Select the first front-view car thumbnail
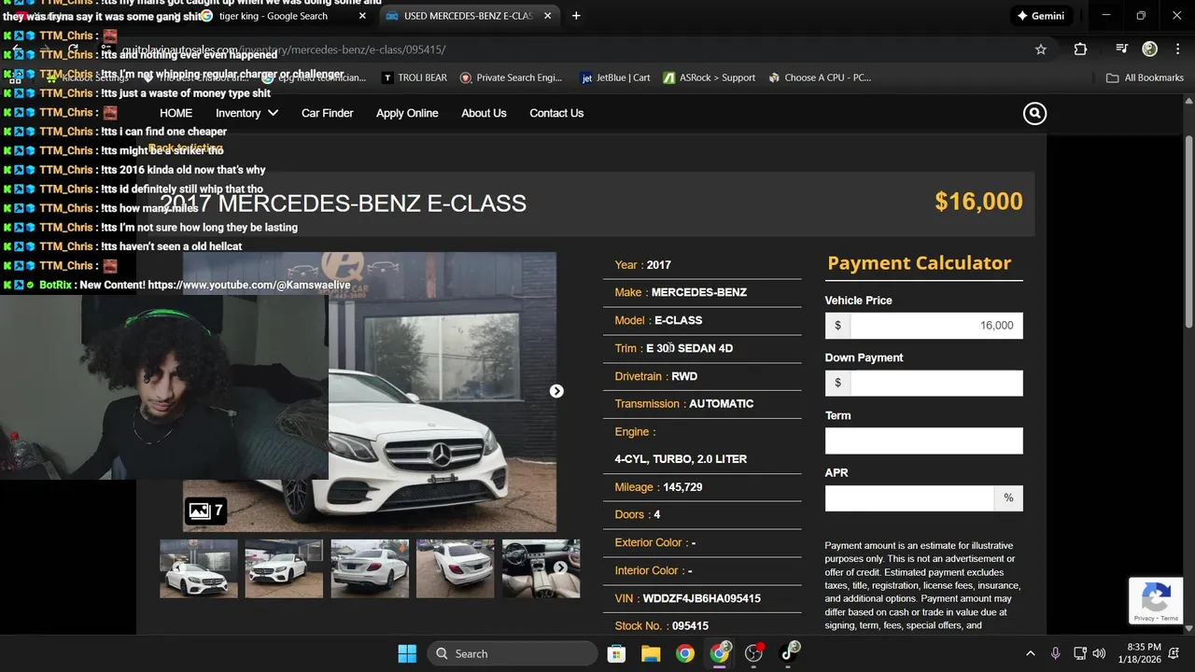 [x=198, y=568]
